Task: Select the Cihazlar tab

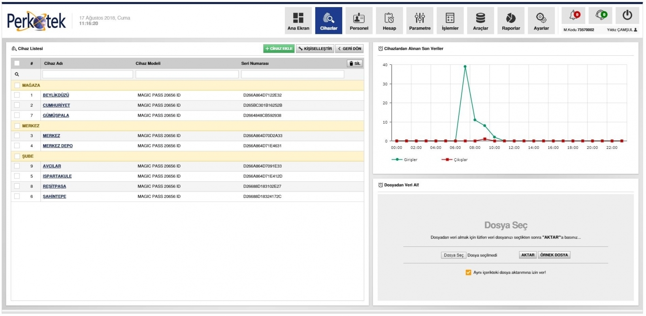Action: click(328, 21)
